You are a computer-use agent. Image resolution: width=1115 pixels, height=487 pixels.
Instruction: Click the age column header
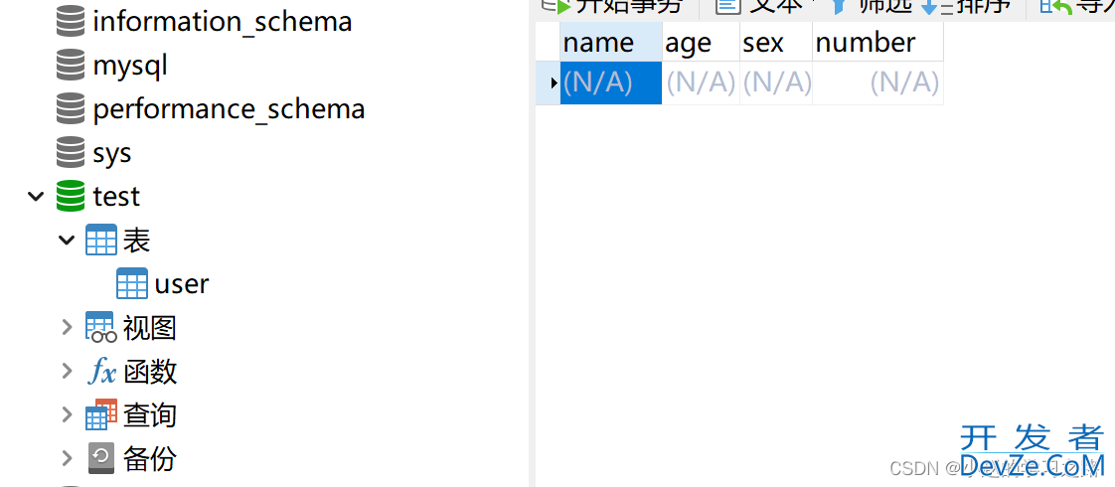coord(701,43)
